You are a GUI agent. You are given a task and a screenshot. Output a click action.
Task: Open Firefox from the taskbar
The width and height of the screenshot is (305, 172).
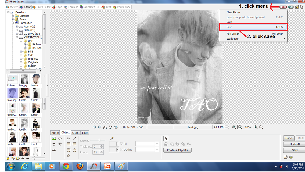[80, 167]
